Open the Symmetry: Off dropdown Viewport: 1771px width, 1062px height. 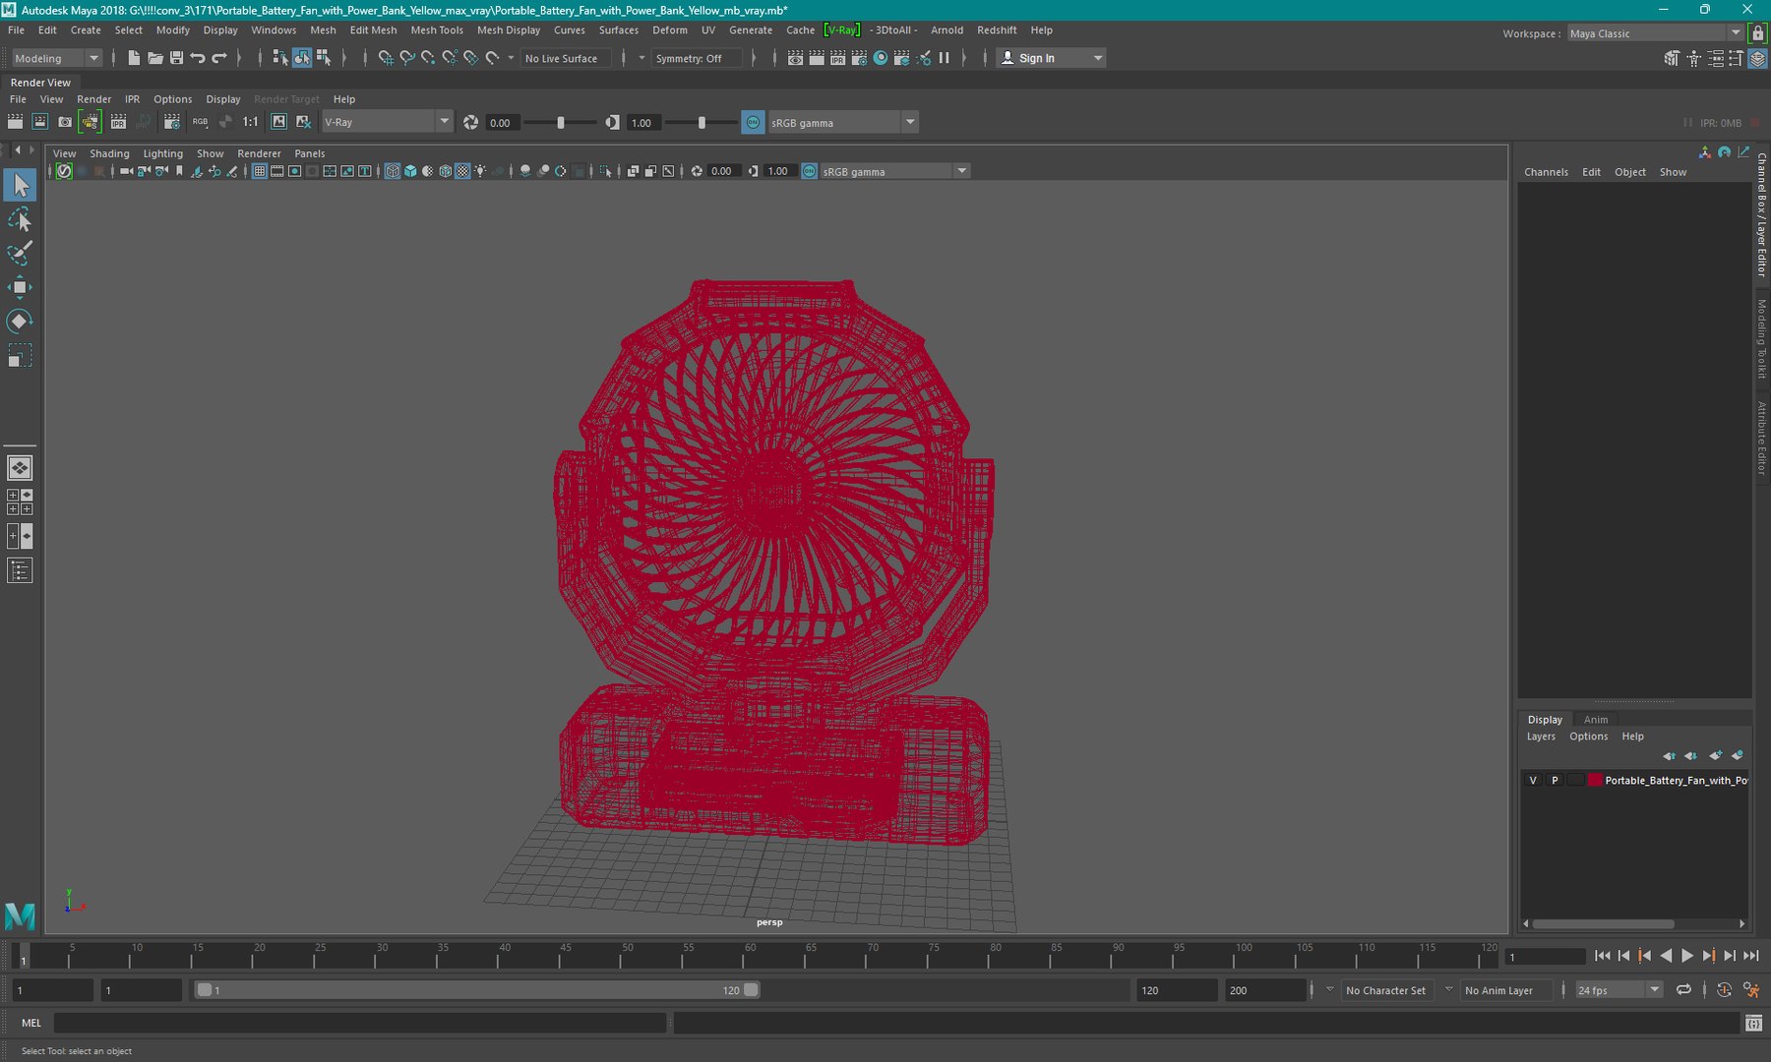coord(698,58)
